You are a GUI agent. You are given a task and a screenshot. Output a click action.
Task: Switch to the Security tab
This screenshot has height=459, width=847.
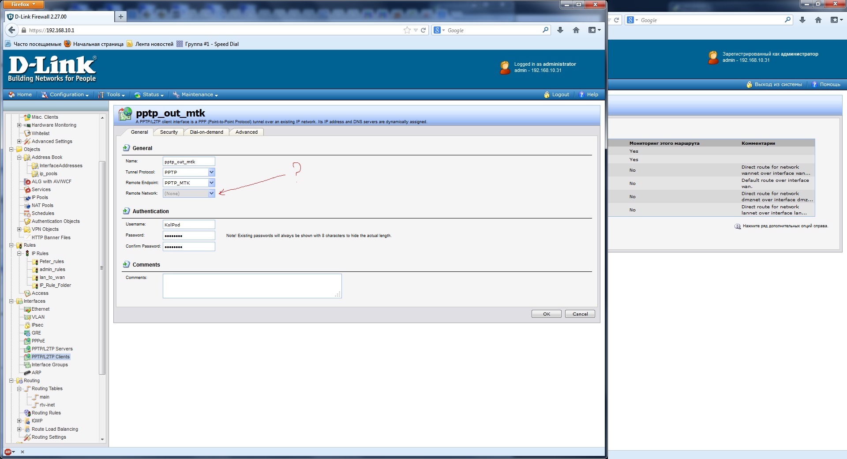click(x=169, y=132)
